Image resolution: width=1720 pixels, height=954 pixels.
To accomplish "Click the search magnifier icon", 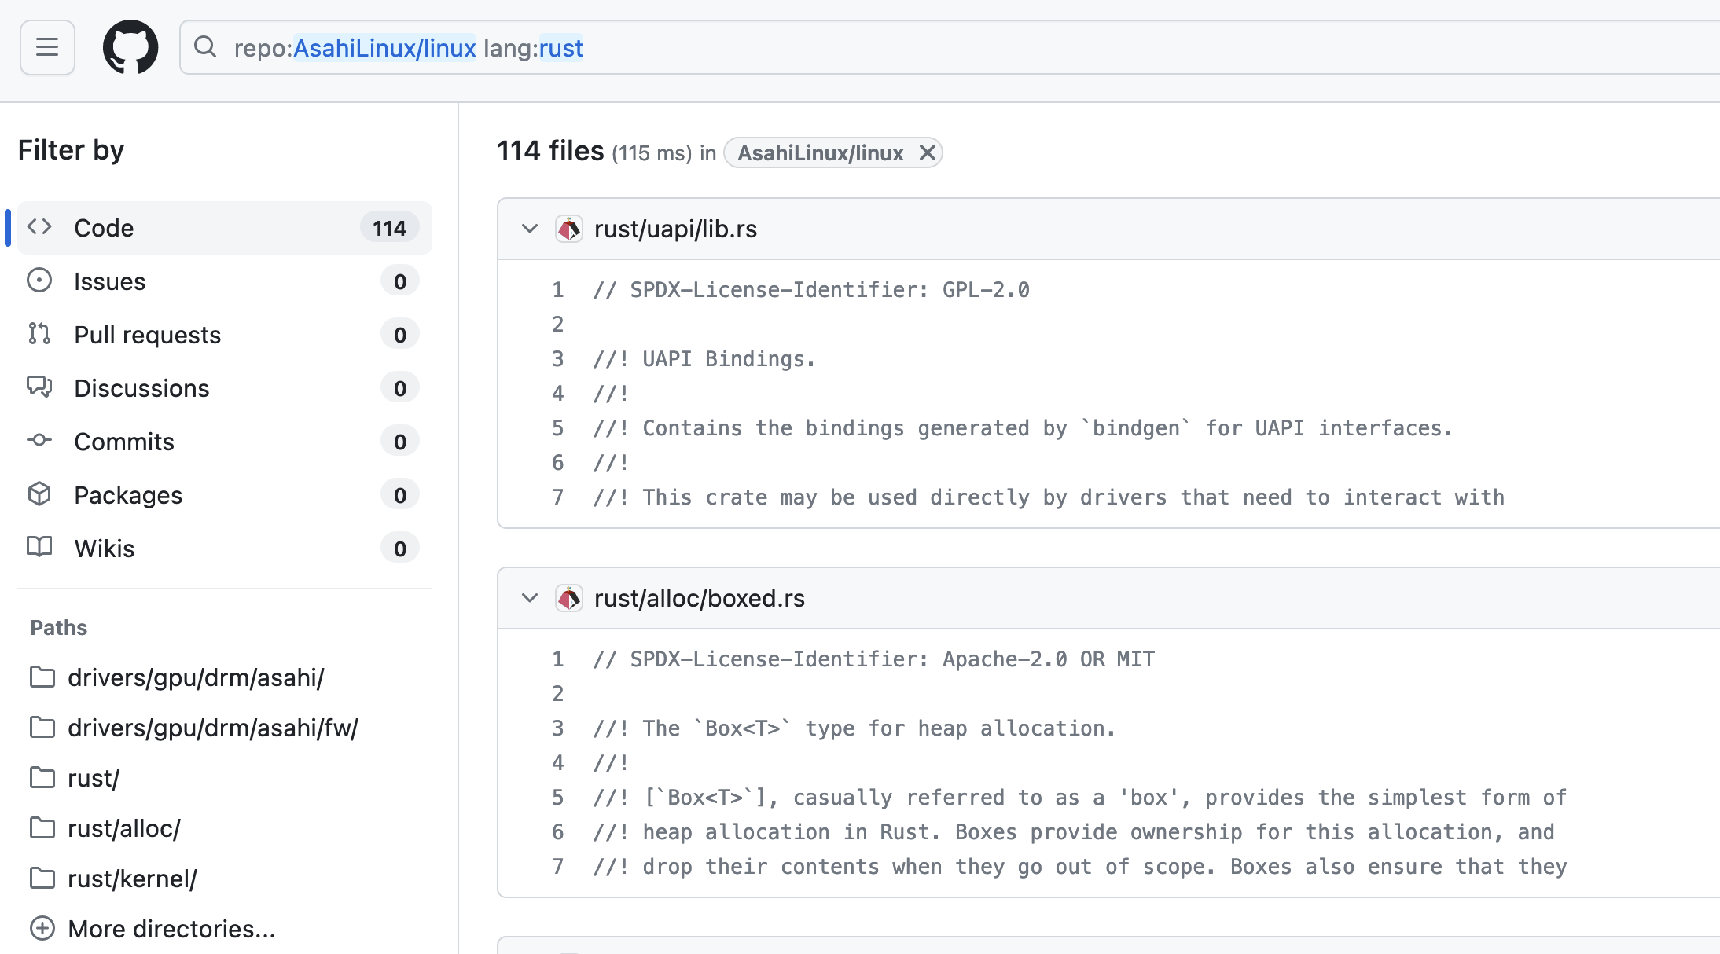I will click(x=205, y=47).
